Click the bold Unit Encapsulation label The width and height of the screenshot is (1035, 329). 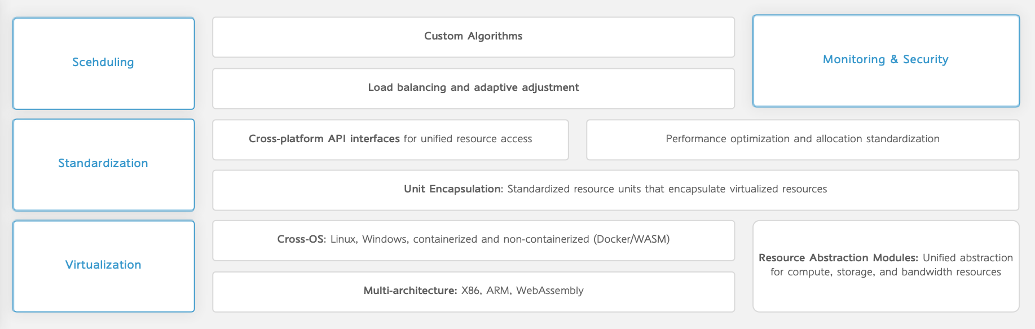point(453,189)
